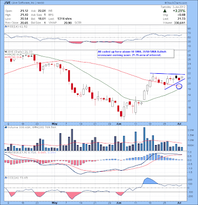Click the High value 21.40

[x=24, y=15]
